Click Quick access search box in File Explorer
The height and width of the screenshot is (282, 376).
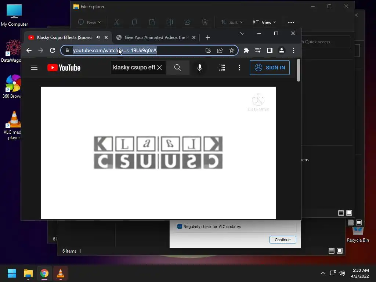tap(326, 42)
